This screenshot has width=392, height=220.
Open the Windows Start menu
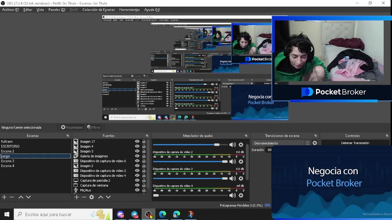[x=7, y=215]
